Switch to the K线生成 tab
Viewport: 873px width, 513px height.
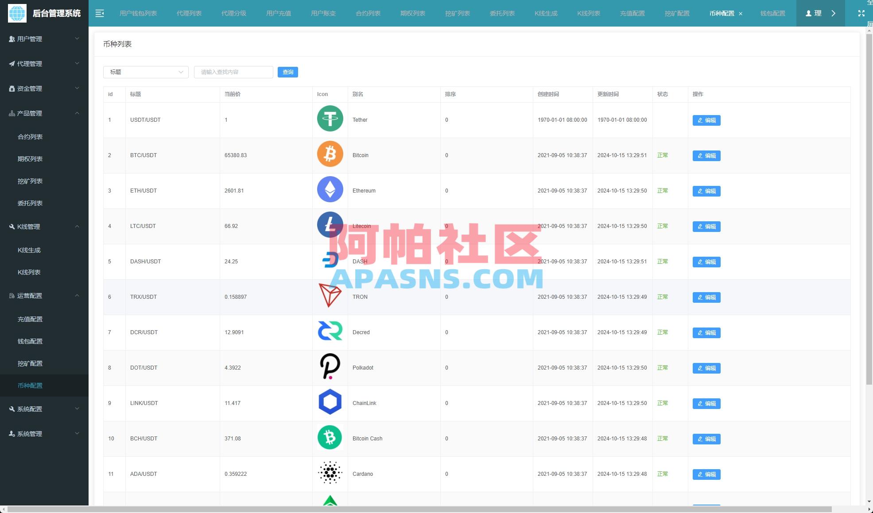point(546,13)
